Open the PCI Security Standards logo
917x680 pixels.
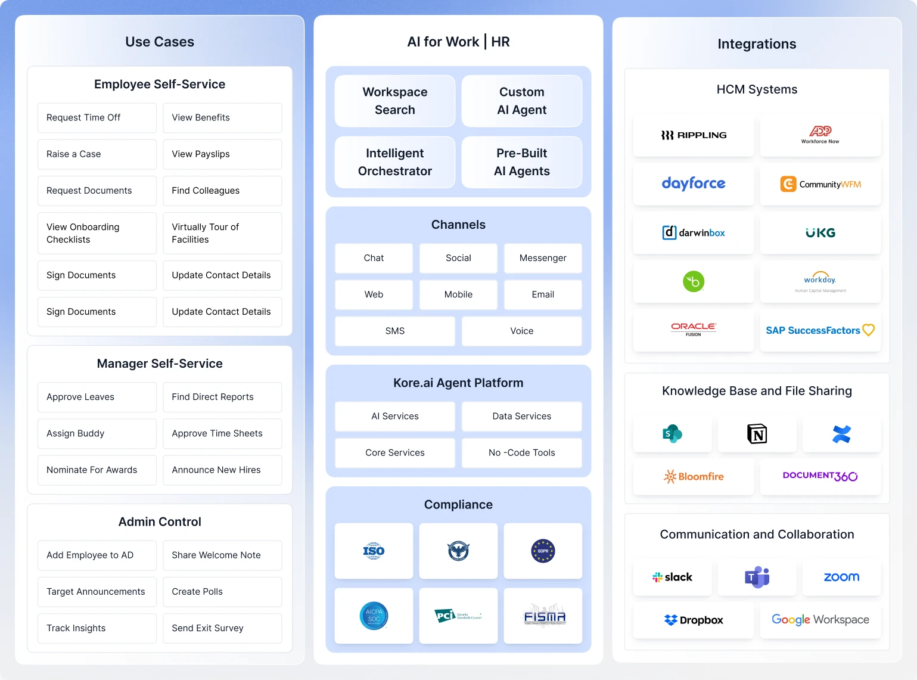[x=458, y=616]
